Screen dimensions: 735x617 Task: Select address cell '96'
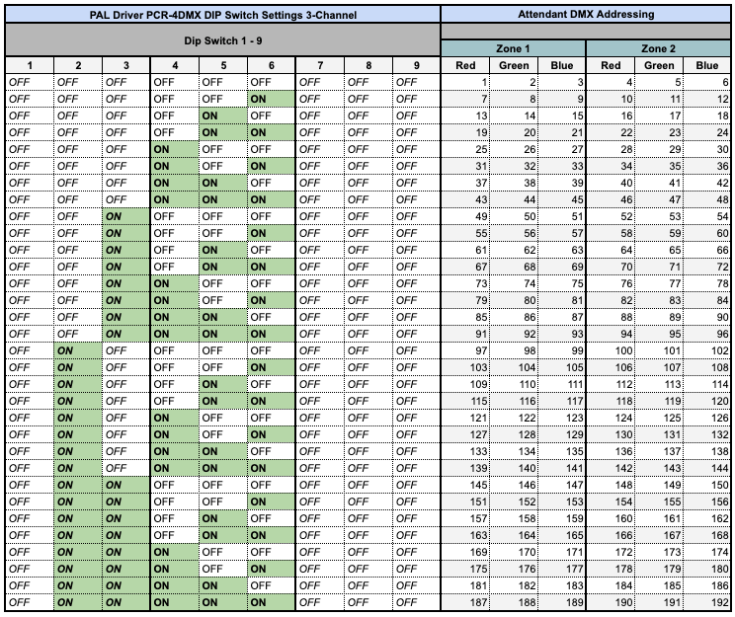click(x=707, y=334)
